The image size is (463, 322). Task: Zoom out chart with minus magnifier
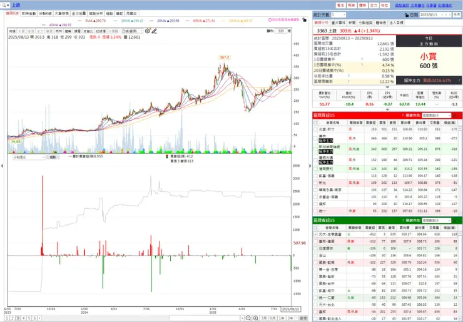click(x=248, y=318)
